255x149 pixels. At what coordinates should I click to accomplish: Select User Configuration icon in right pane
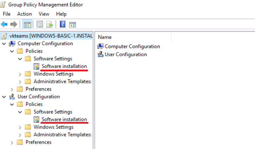(100, 54)
